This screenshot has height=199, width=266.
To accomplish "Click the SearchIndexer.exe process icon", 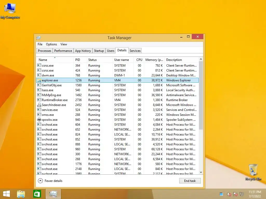I will click(x=39, y=105).
